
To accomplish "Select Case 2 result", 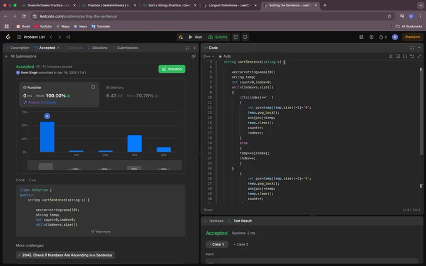I will point(241,244).
